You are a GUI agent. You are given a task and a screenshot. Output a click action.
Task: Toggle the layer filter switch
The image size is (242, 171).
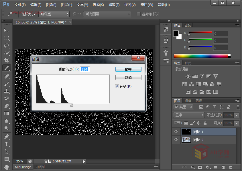pos(238,107)
